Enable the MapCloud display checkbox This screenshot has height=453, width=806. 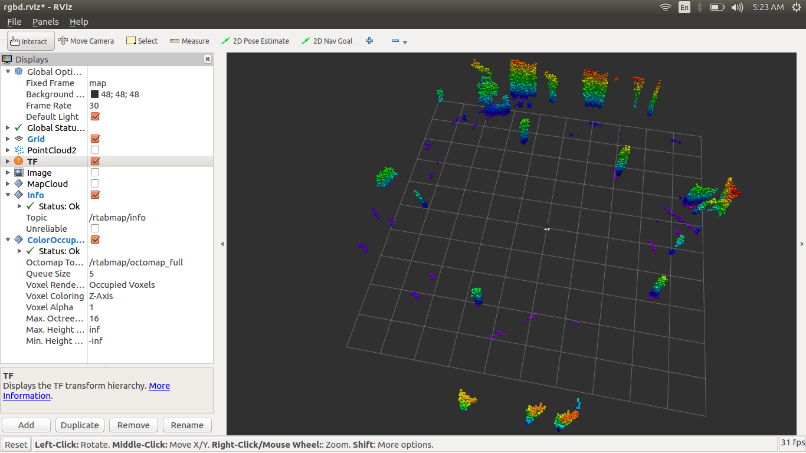(x=95, y=184)
